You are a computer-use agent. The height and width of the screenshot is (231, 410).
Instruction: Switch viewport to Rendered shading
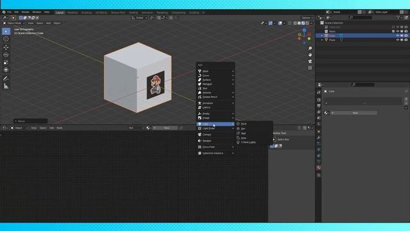pos(307,23)
